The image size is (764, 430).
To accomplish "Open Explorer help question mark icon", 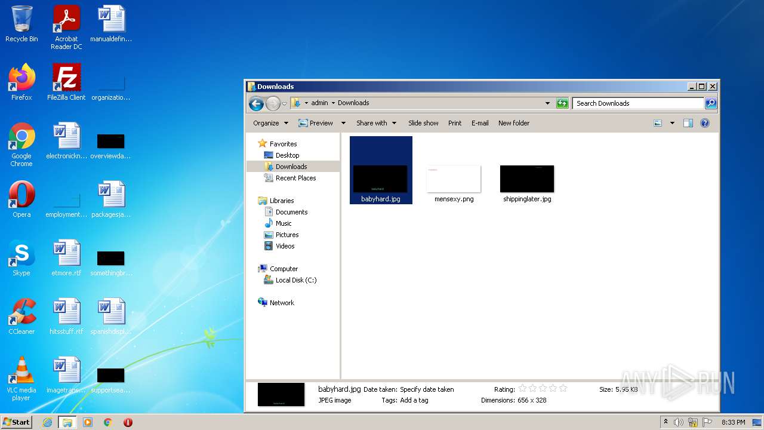I will pyautogui.click(x=705, y=123).
